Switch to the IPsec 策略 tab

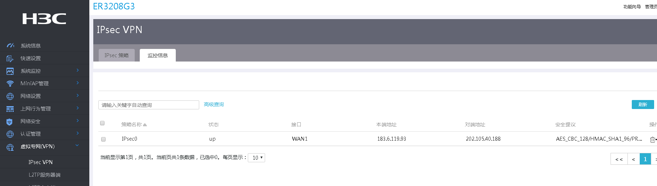click(x=116, y=55)
